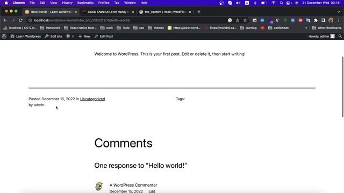Open the sahibindan bookmarks folder
Image resolution: width=344 pixels, height=193 pixels.
(278, 28)
